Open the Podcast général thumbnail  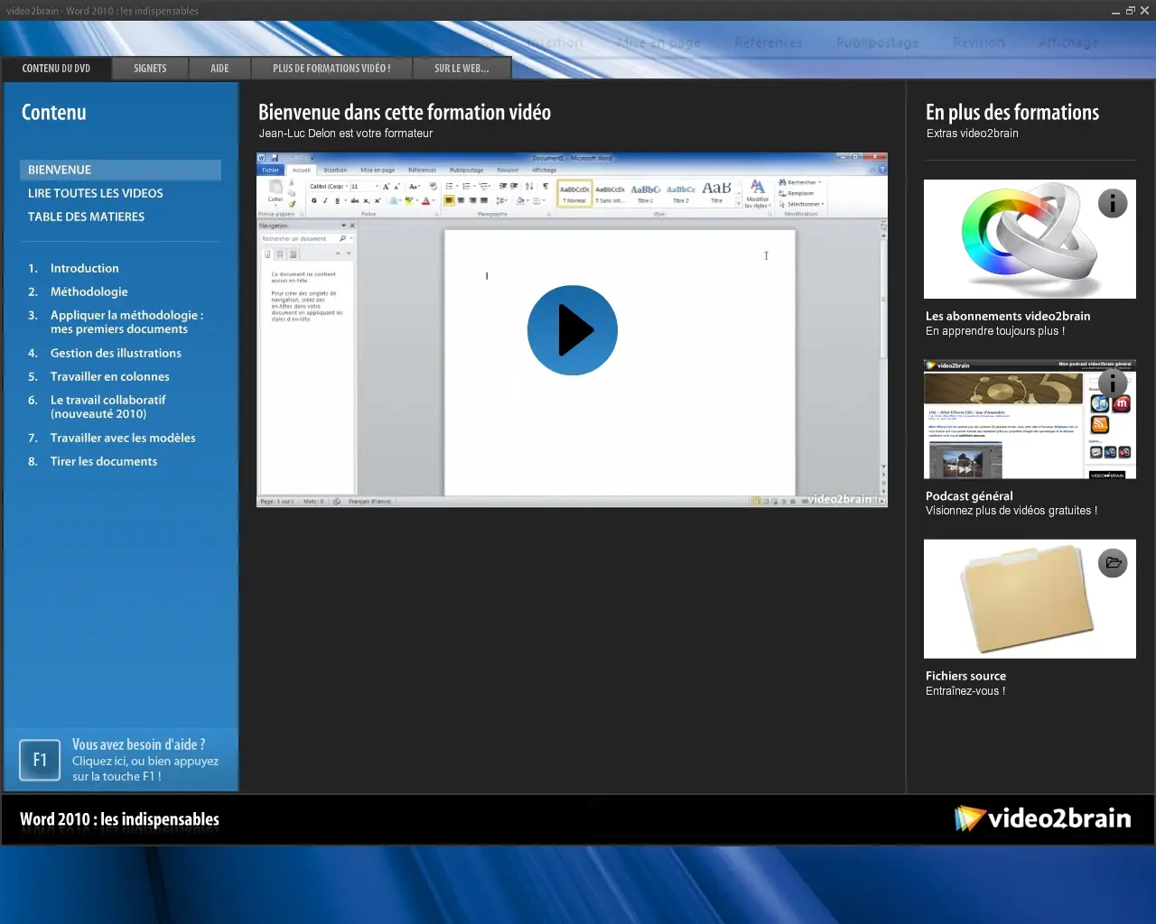[x=1030, y=419]
